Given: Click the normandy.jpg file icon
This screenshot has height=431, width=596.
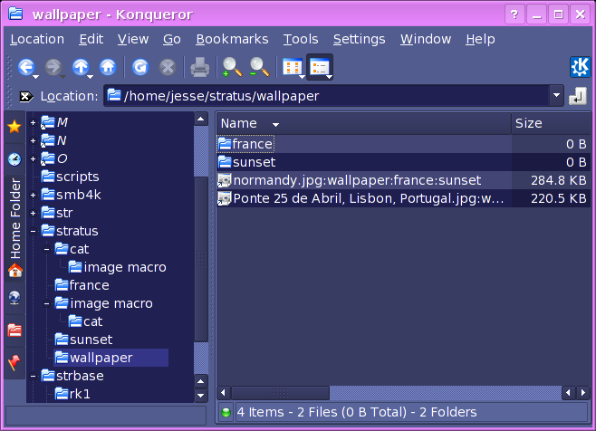Looking at the screenshot, I should 225,180.
